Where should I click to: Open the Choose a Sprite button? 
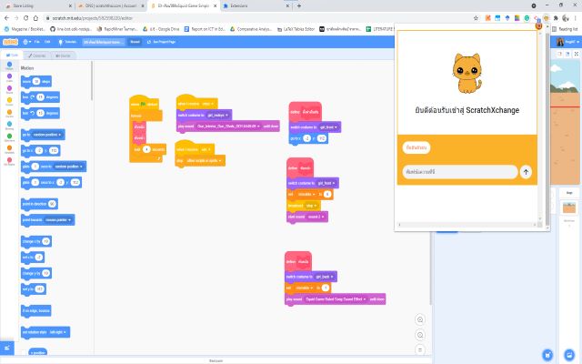547,354
